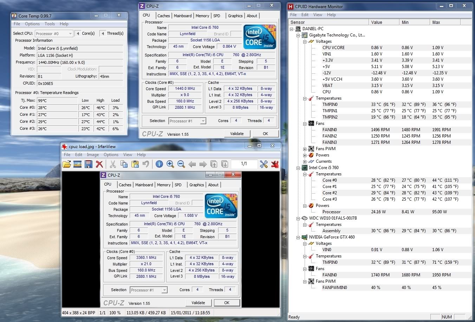The image size is (475, 322).
Task: Click the HWMonitor red H title icon
Action: tap(291, 6)
